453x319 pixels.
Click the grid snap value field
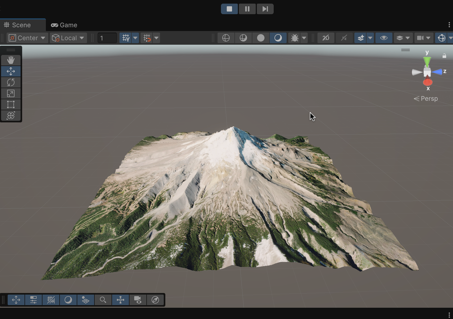pos(107,38)
